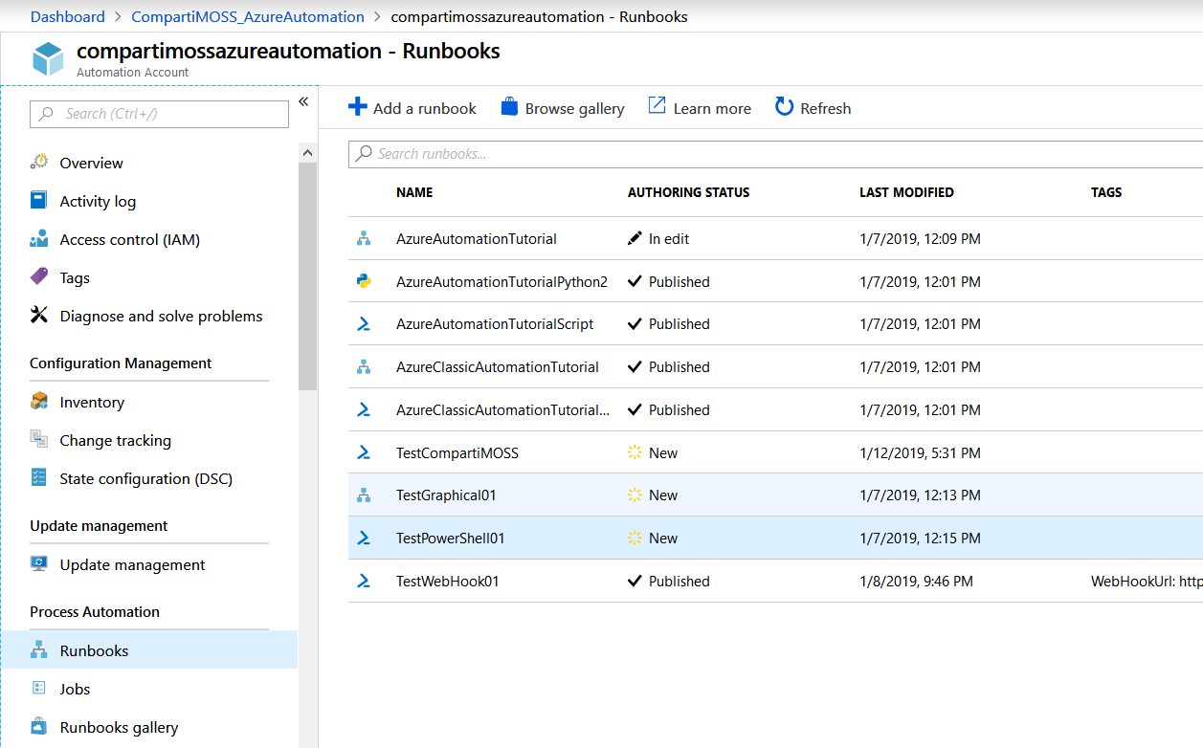Refresh the runbooks list
Viewport: 1203px width, 748px height.
click(813, 108)
